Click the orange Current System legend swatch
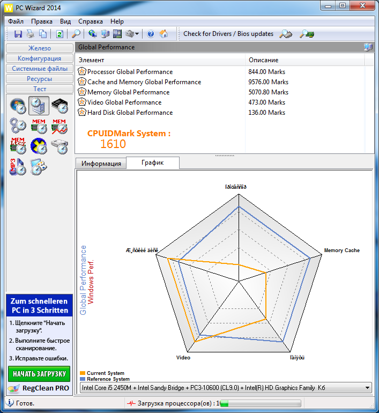 pyautogui.click(x=83, y=373)
